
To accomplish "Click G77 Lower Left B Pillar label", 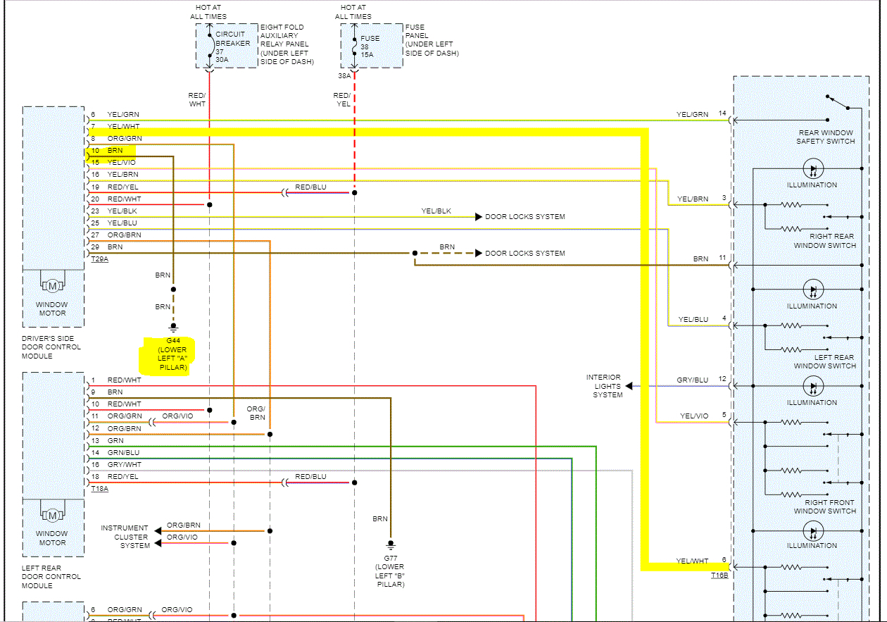I will [x=390, y=571].
